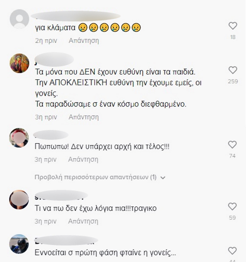Screen dimensions: 246x262
Task: Reply to the 'Πωπωπω!' comment
Action: point(83,159)
